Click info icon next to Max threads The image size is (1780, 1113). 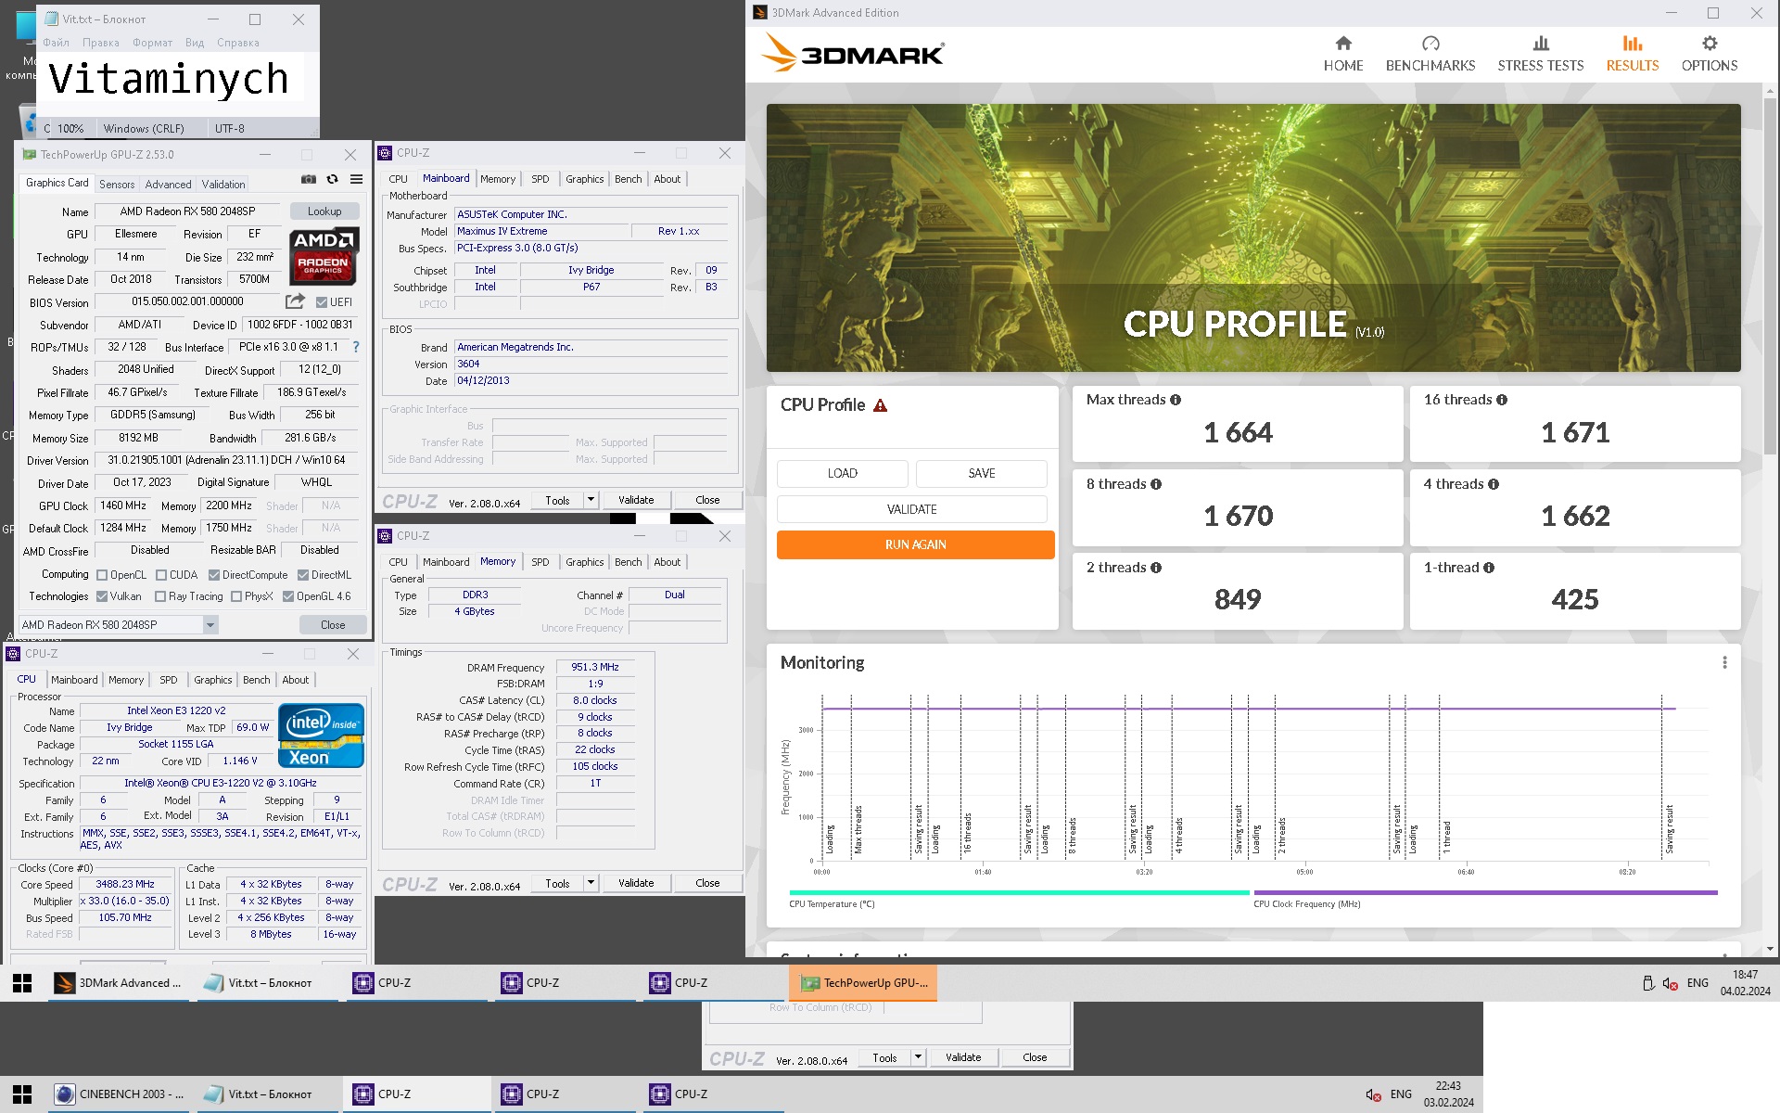click(1176, 400)
